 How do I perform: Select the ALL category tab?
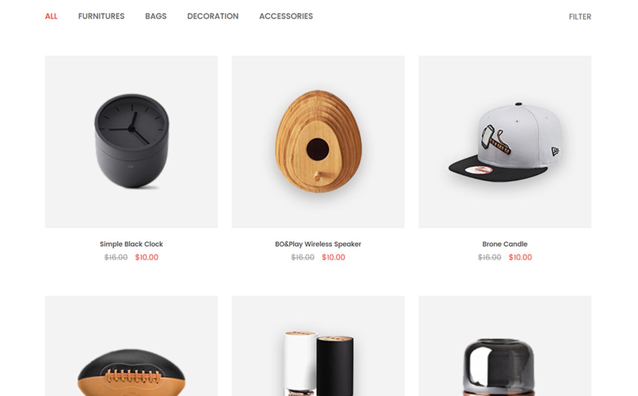[51, 16]
